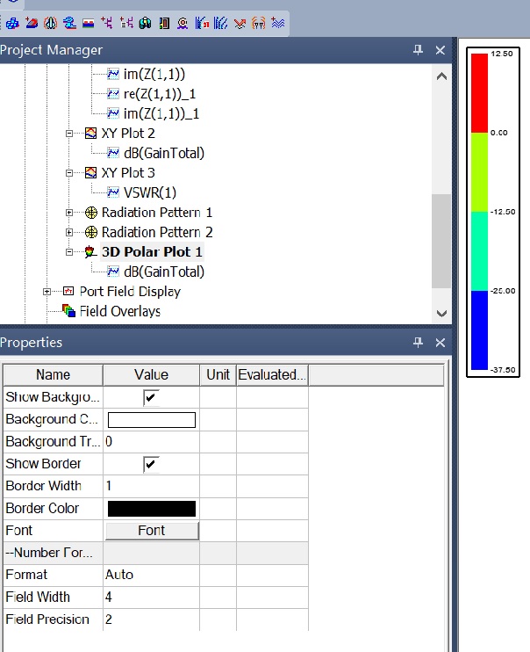
Task: Click the Evaluated column header
Action: pos(272,375)
